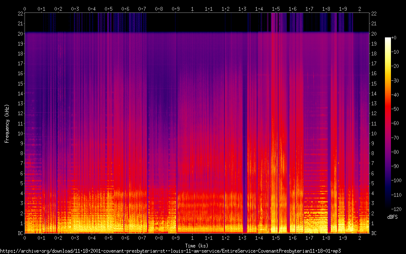Viewport: 406px width, 254px height.
Task: Click the "Time (ks)" axis label
Action: pyautogui.click(x=197, y=245)
